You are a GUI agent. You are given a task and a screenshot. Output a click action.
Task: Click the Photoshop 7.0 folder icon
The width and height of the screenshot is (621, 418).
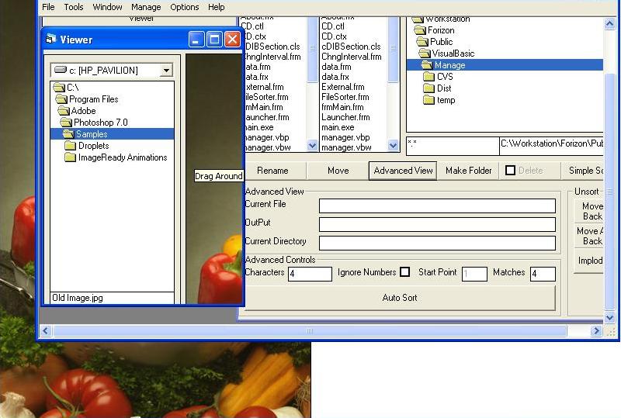click(66, 123)
